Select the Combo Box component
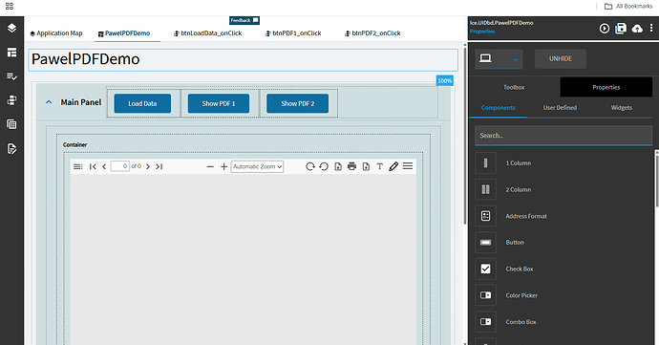The width and height of the screenshot is (659, 345). [x=563, y=322]
